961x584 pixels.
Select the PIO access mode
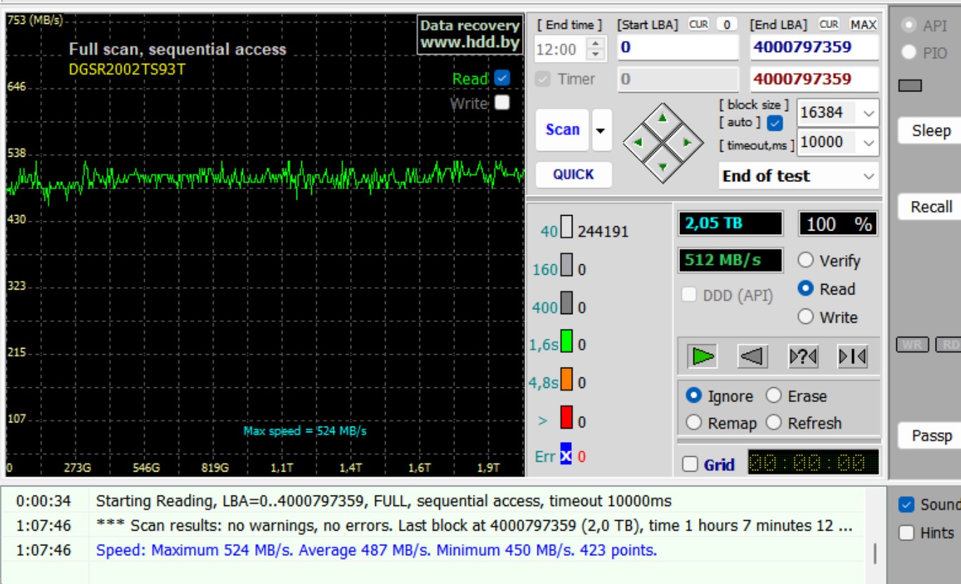(909, 52)
